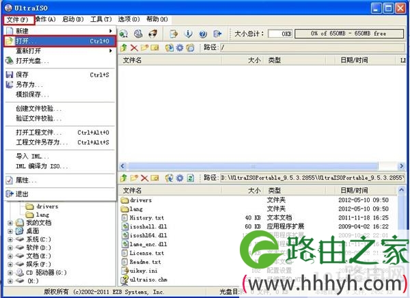Click the ISO pane horizontal scrollbar thumb
410x298 pixels.
tap(253, 166)
